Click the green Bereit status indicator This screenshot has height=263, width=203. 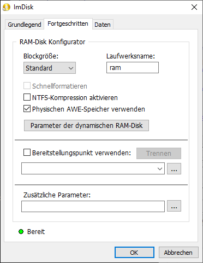pos(21,232)
